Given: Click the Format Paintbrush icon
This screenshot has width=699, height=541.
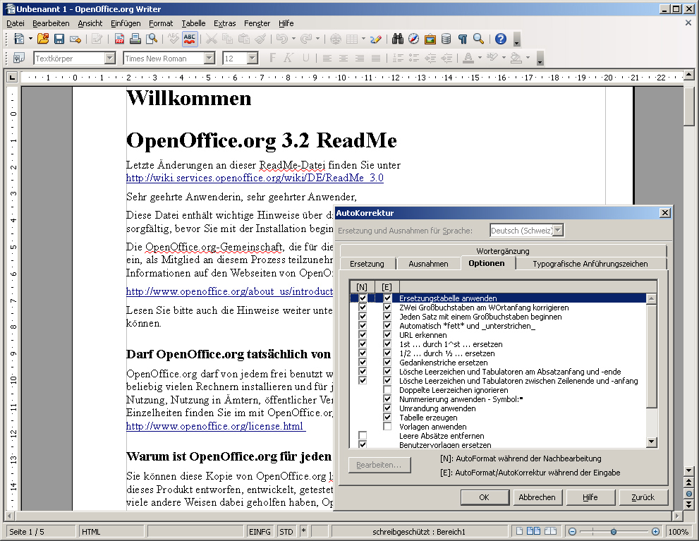Looking at the screenshot, I should click(260, 39).
